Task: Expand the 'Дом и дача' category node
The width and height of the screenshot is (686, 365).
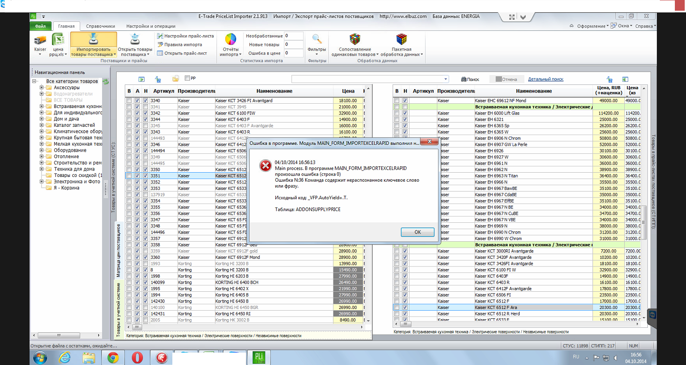Action: (x=42, y=119)
